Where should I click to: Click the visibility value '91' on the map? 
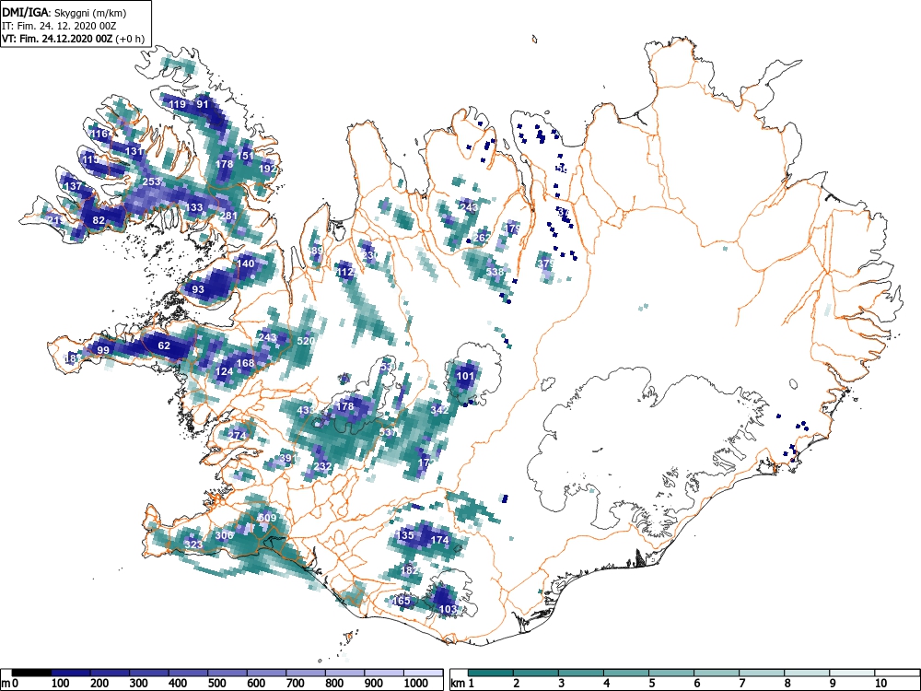[203, 105]
